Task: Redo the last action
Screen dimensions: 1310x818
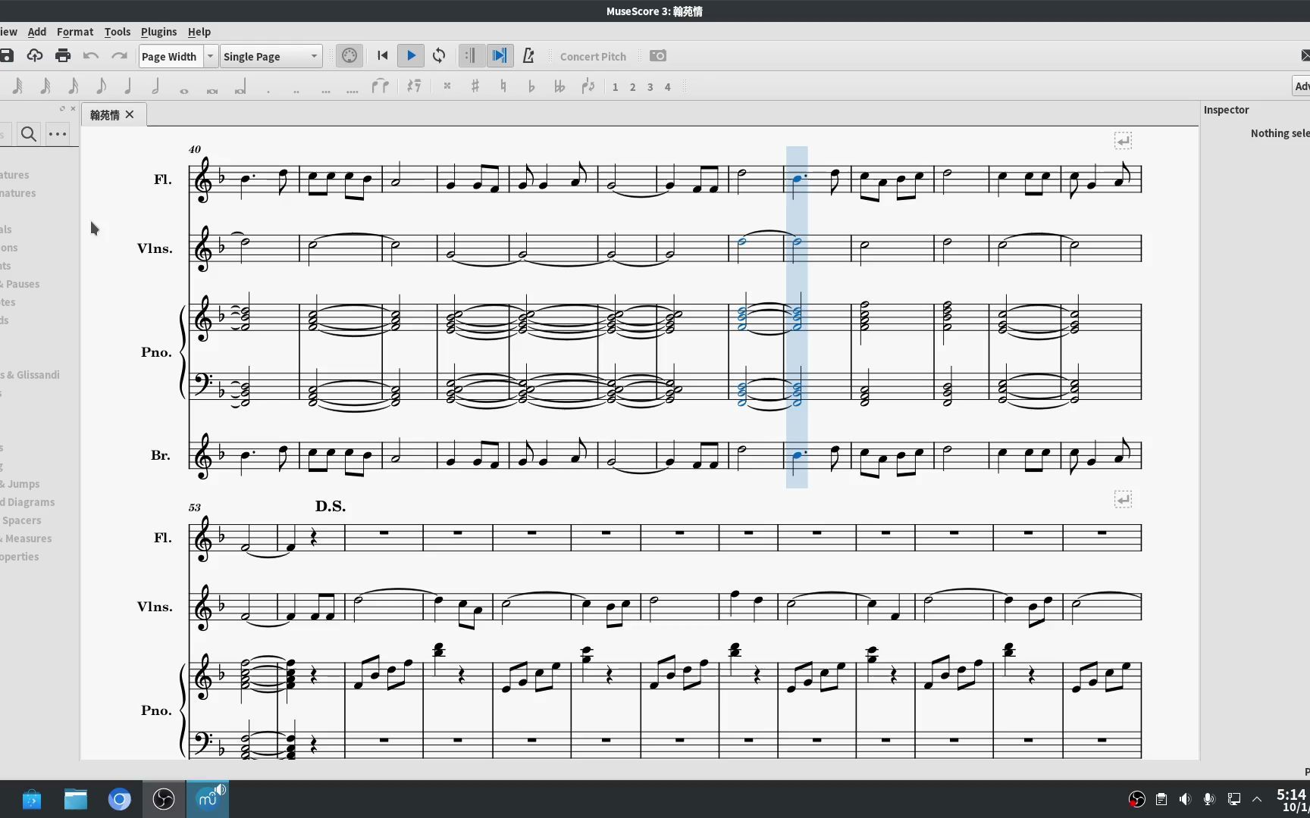Action: [119, 55]
